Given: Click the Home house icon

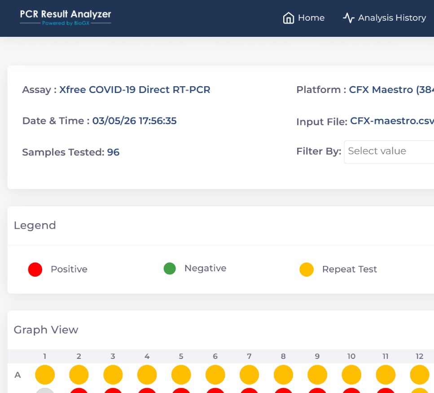Looking at the screenshot, I should point(288,18).
